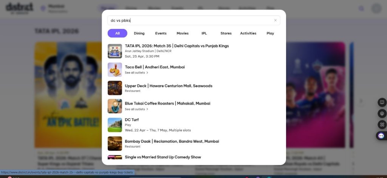Open Single vs Married Stand Up Comedy Show
387x178 pixels.
click(194, 157)
